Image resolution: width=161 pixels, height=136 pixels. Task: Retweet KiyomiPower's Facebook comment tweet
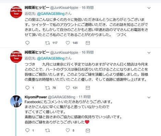tap(48, 130)
